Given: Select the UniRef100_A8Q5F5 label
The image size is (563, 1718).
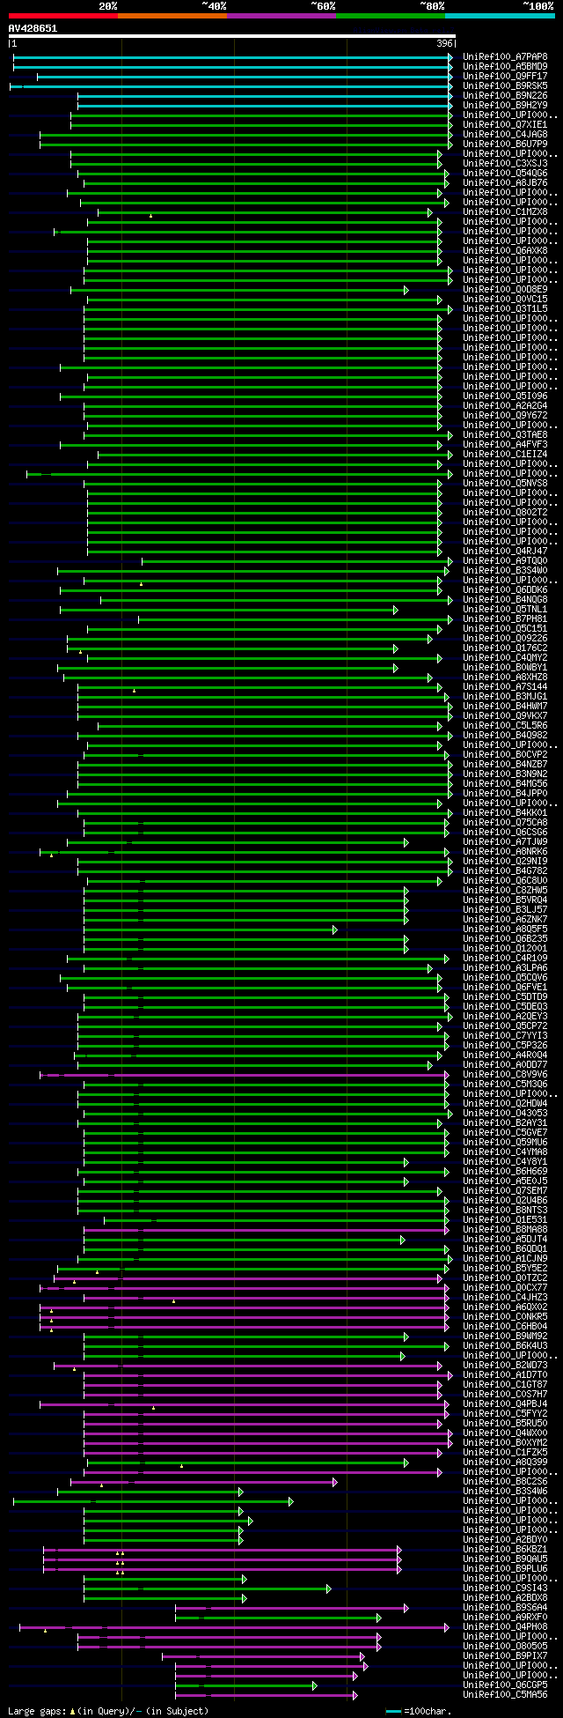Looking at the screenshot, I should coord(505,929).
